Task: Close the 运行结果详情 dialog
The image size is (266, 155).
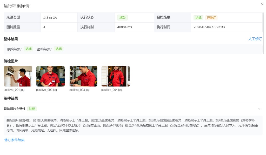Action: pos(262,4)
